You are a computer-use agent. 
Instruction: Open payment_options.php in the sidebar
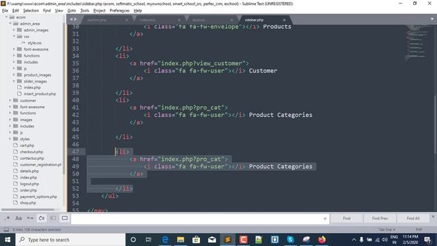pos(38,197)
